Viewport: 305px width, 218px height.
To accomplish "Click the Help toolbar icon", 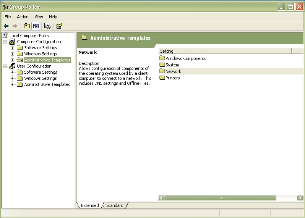I will tap(59, 26).
